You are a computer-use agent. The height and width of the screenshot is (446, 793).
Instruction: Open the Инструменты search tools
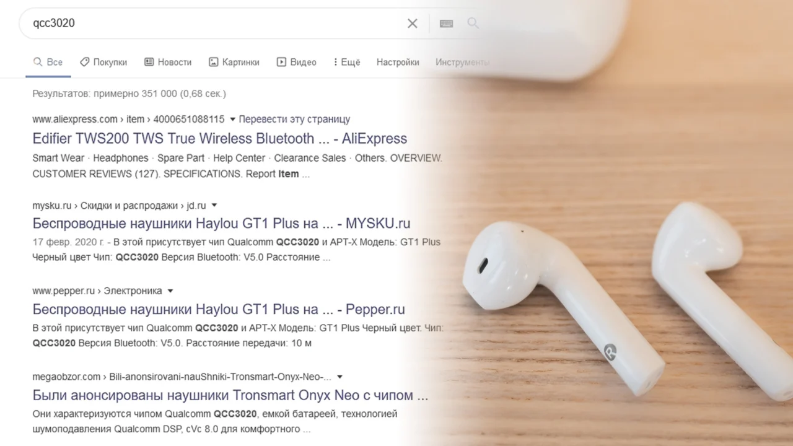tap(462, 62)
